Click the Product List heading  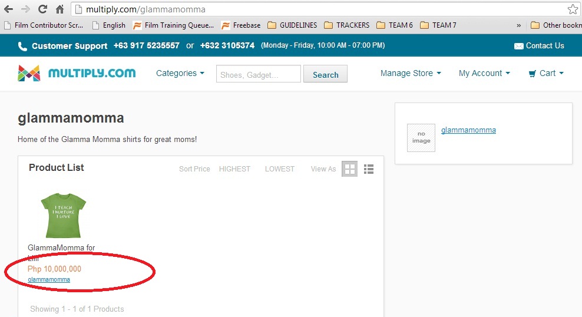point(57,168)
